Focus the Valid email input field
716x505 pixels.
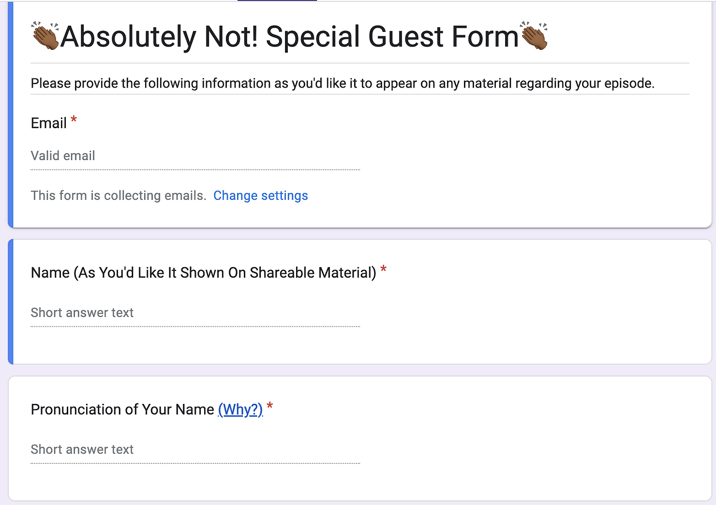point(195,156)
